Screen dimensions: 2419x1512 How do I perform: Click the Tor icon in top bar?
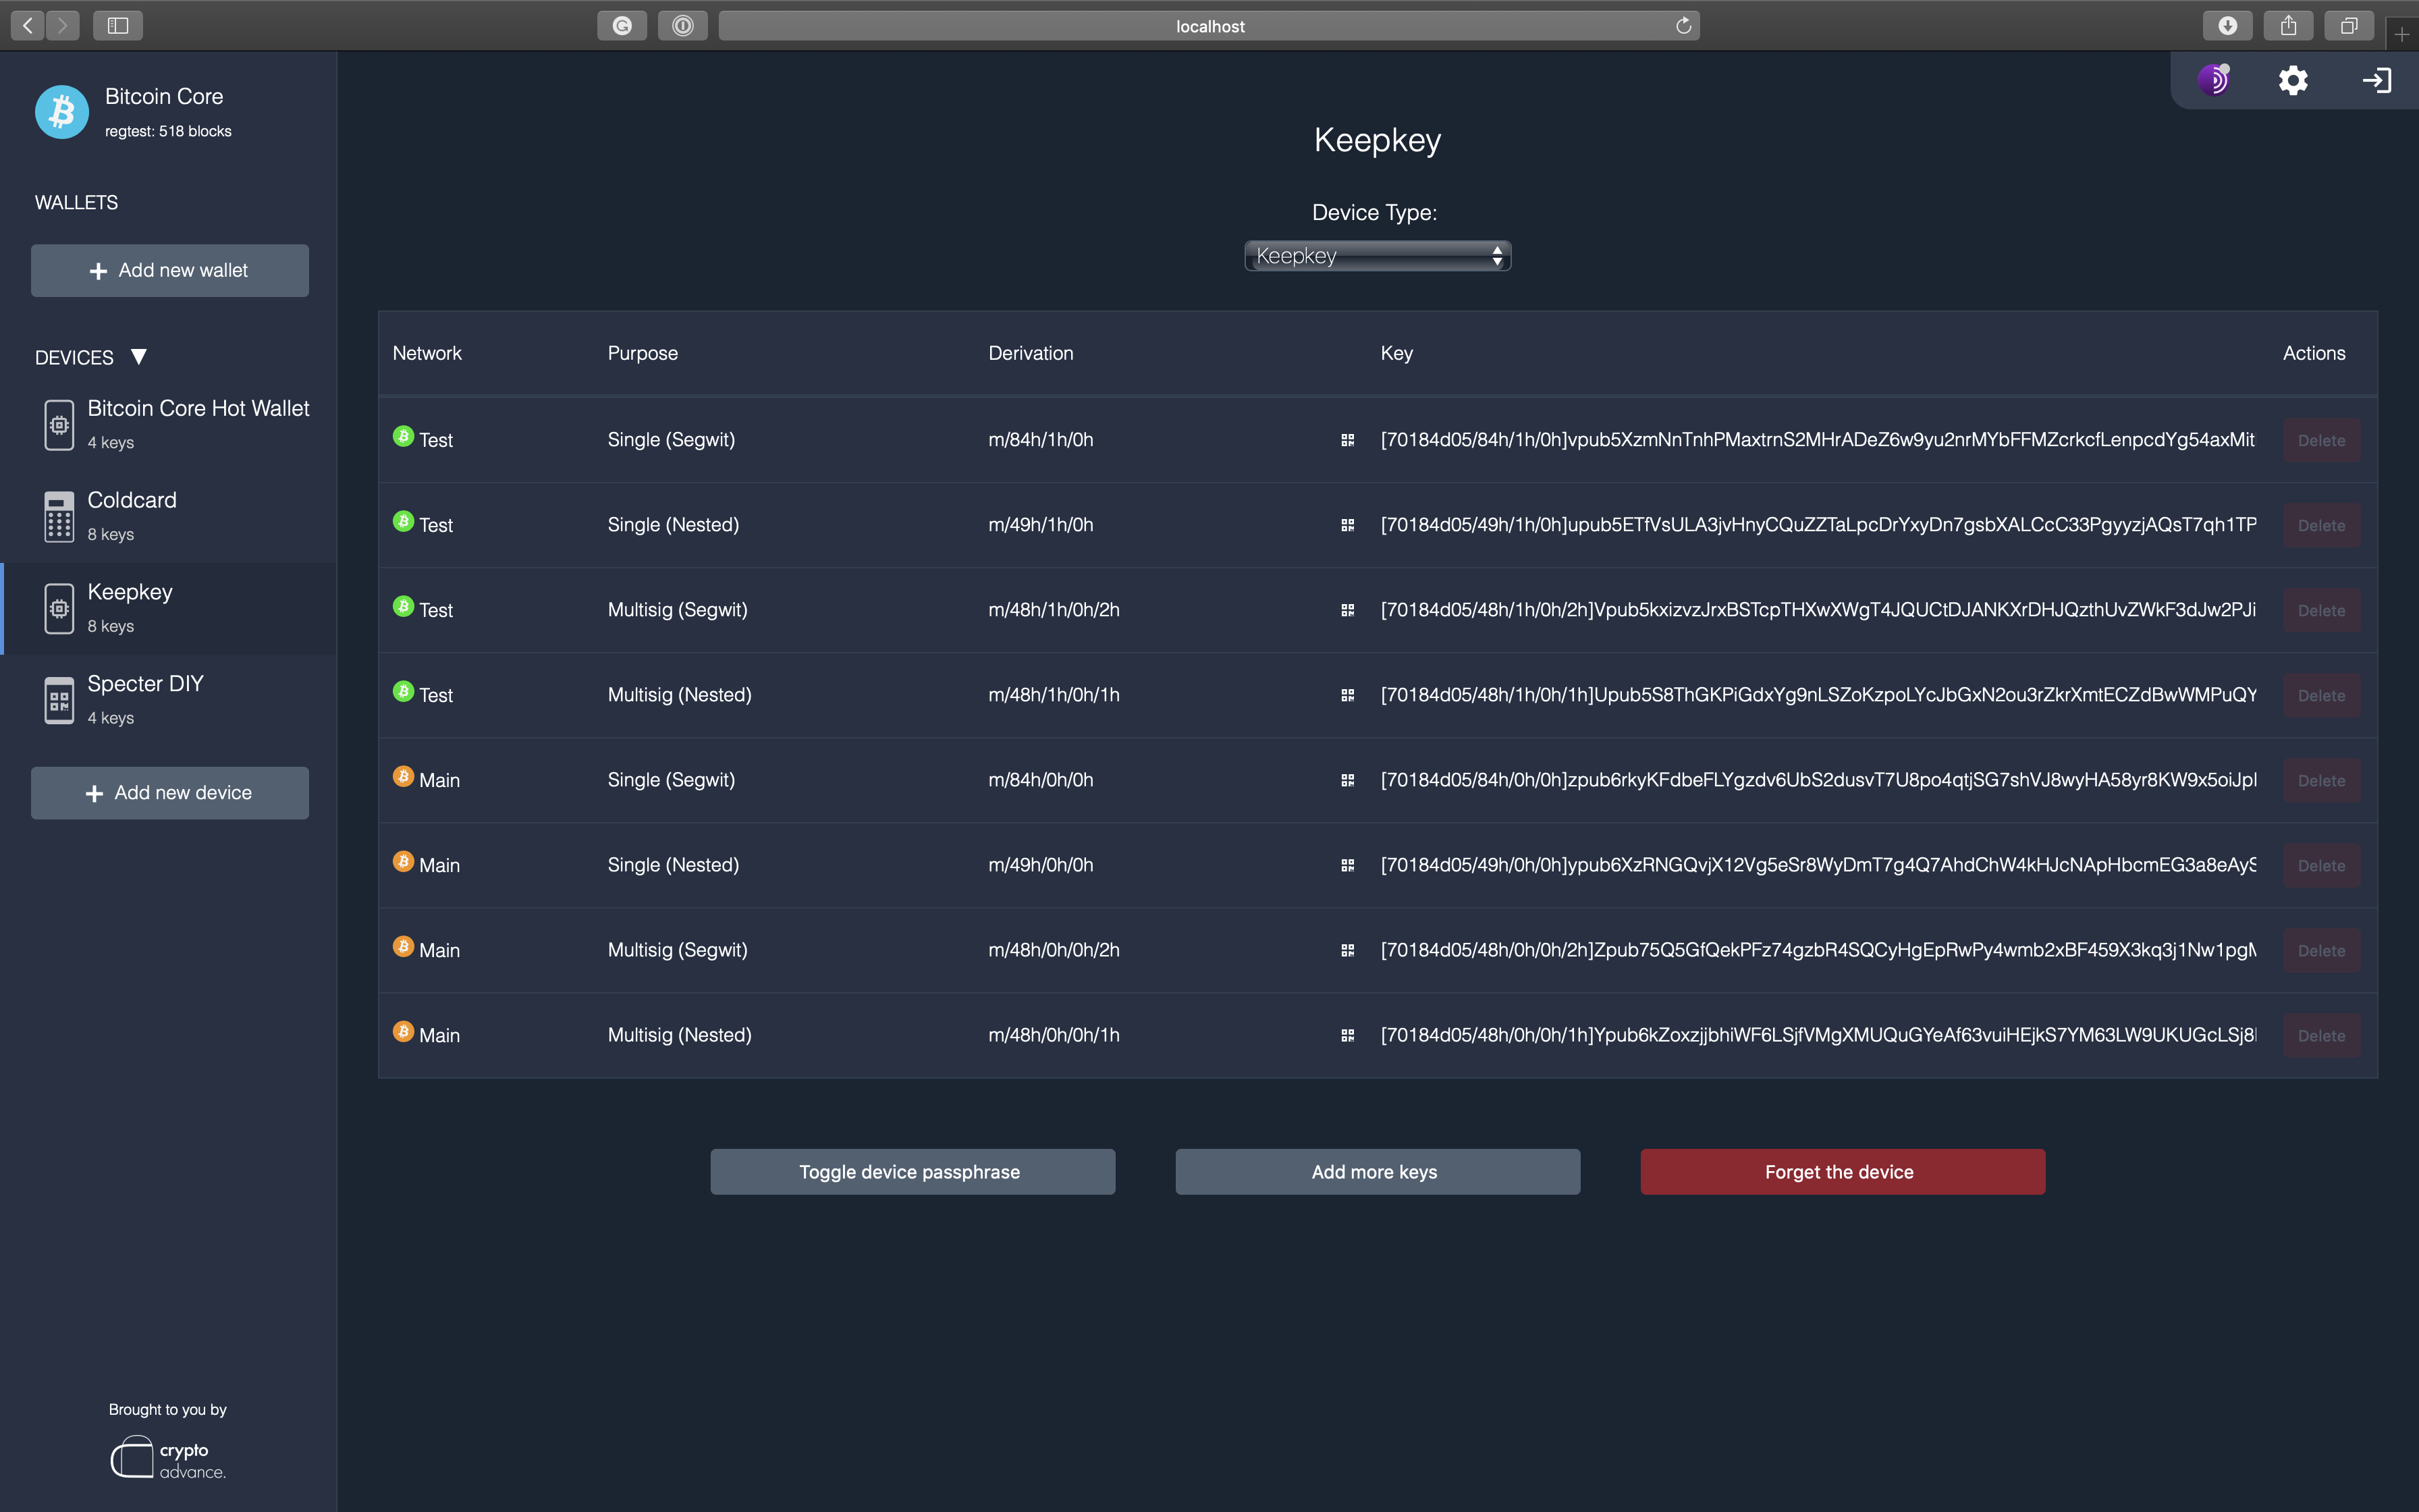tap(2214, 80)
